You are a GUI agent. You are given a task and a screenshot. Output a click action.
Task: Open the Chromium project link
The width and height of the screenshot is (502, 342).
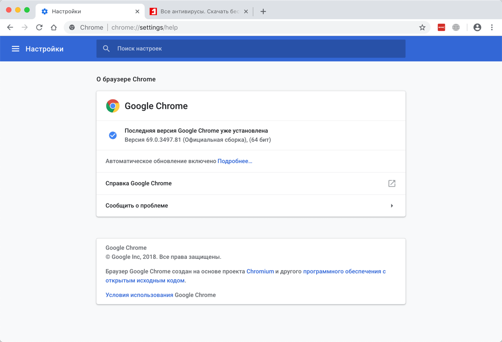(x=260, y=271)
